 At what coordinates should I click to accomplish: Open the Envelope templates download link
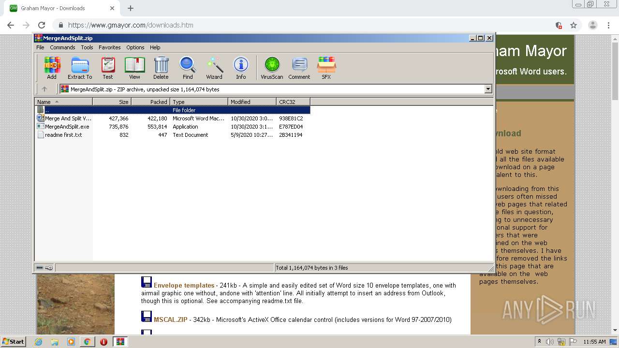tap(184, 285)
